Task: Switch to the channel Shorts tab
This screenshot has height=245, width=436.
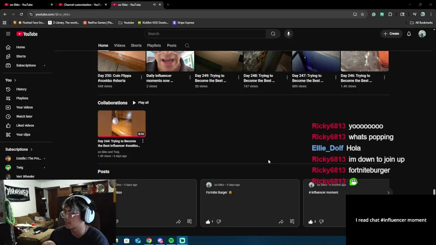Action: click(136, 46)
